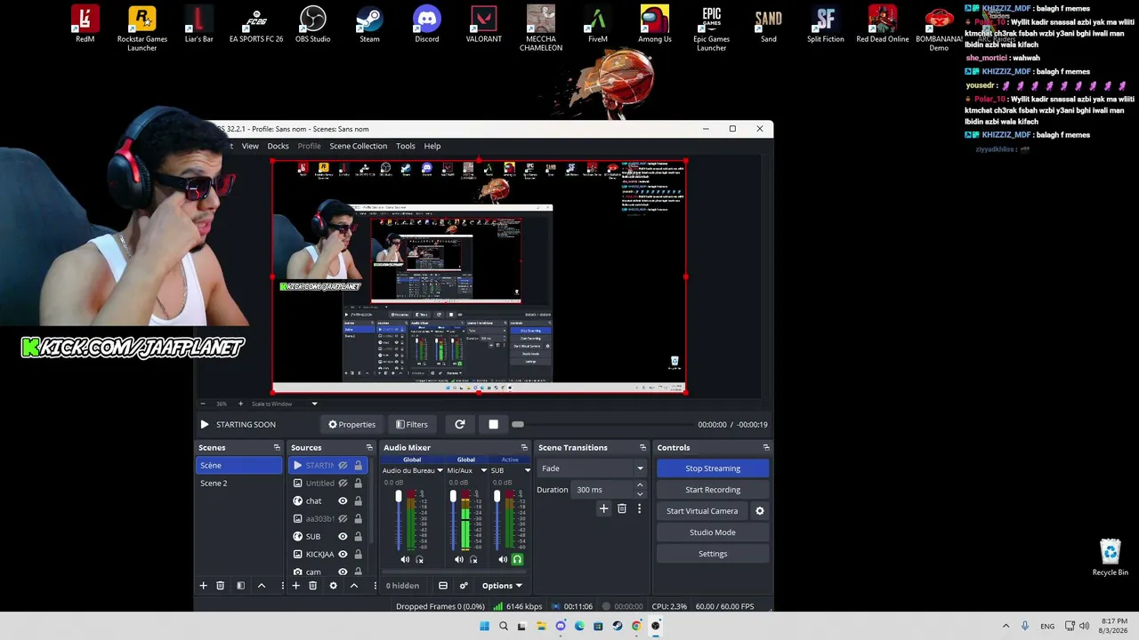The width and height of the screenshot is (1139, 640).
Task: Open OBS Settings from Controls
Action: pyautogui.click(x=713, y=554)
